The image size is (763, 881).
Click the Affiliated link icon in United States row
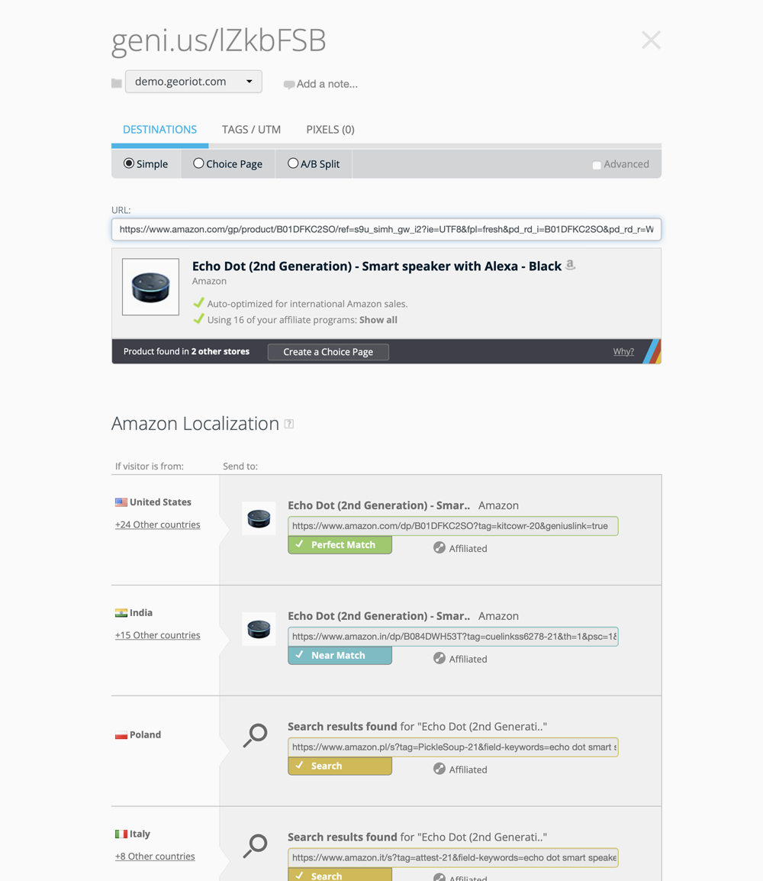click(x=439, y=547)
